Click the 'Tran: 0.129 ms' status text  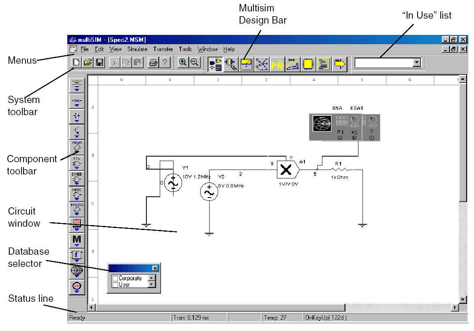[191, 317]
